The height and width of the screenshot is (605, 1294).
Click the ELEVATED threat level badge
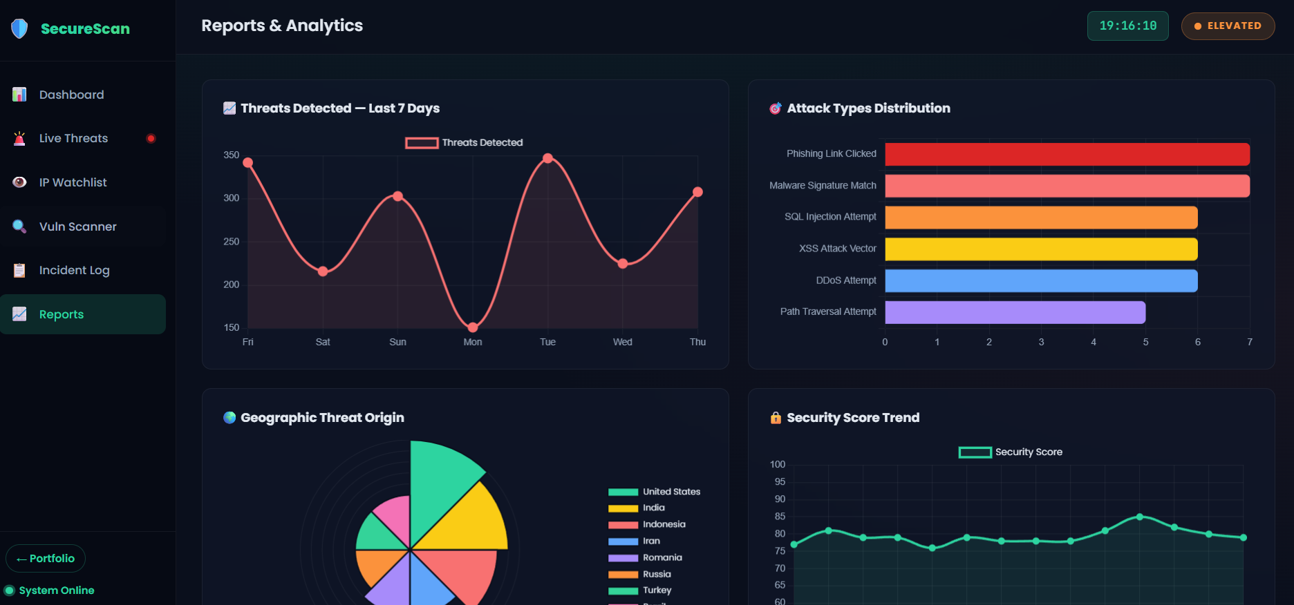click(1228, 26)
